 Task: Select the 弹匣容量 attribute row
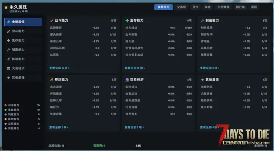[x=234, y=55]
